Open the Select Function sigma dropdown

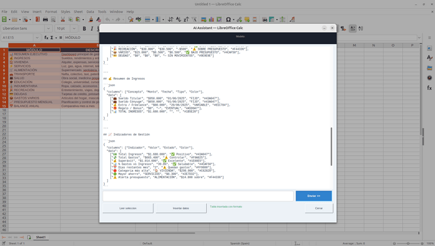tap(56, 38)
